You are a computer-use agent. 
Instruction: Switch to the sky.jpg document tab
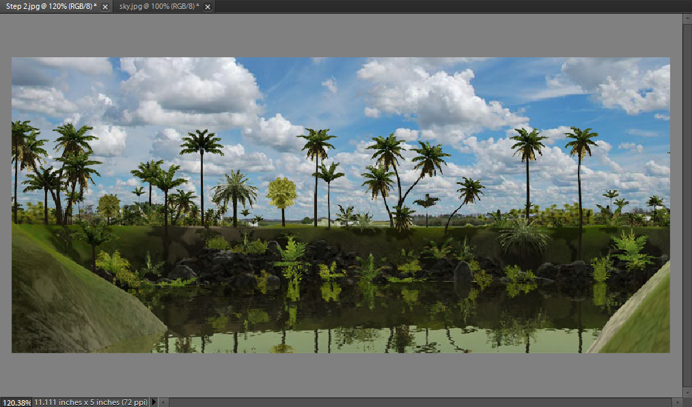click(x=159, y=6)
